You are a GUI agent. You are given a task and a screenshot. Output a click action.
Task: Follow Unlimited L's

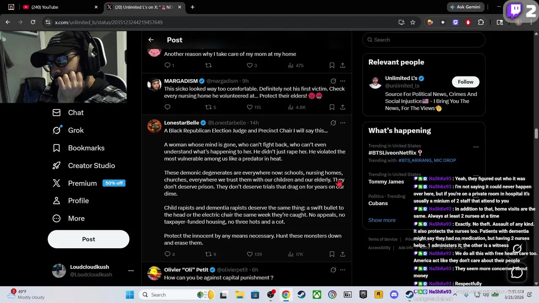(465, 82)
